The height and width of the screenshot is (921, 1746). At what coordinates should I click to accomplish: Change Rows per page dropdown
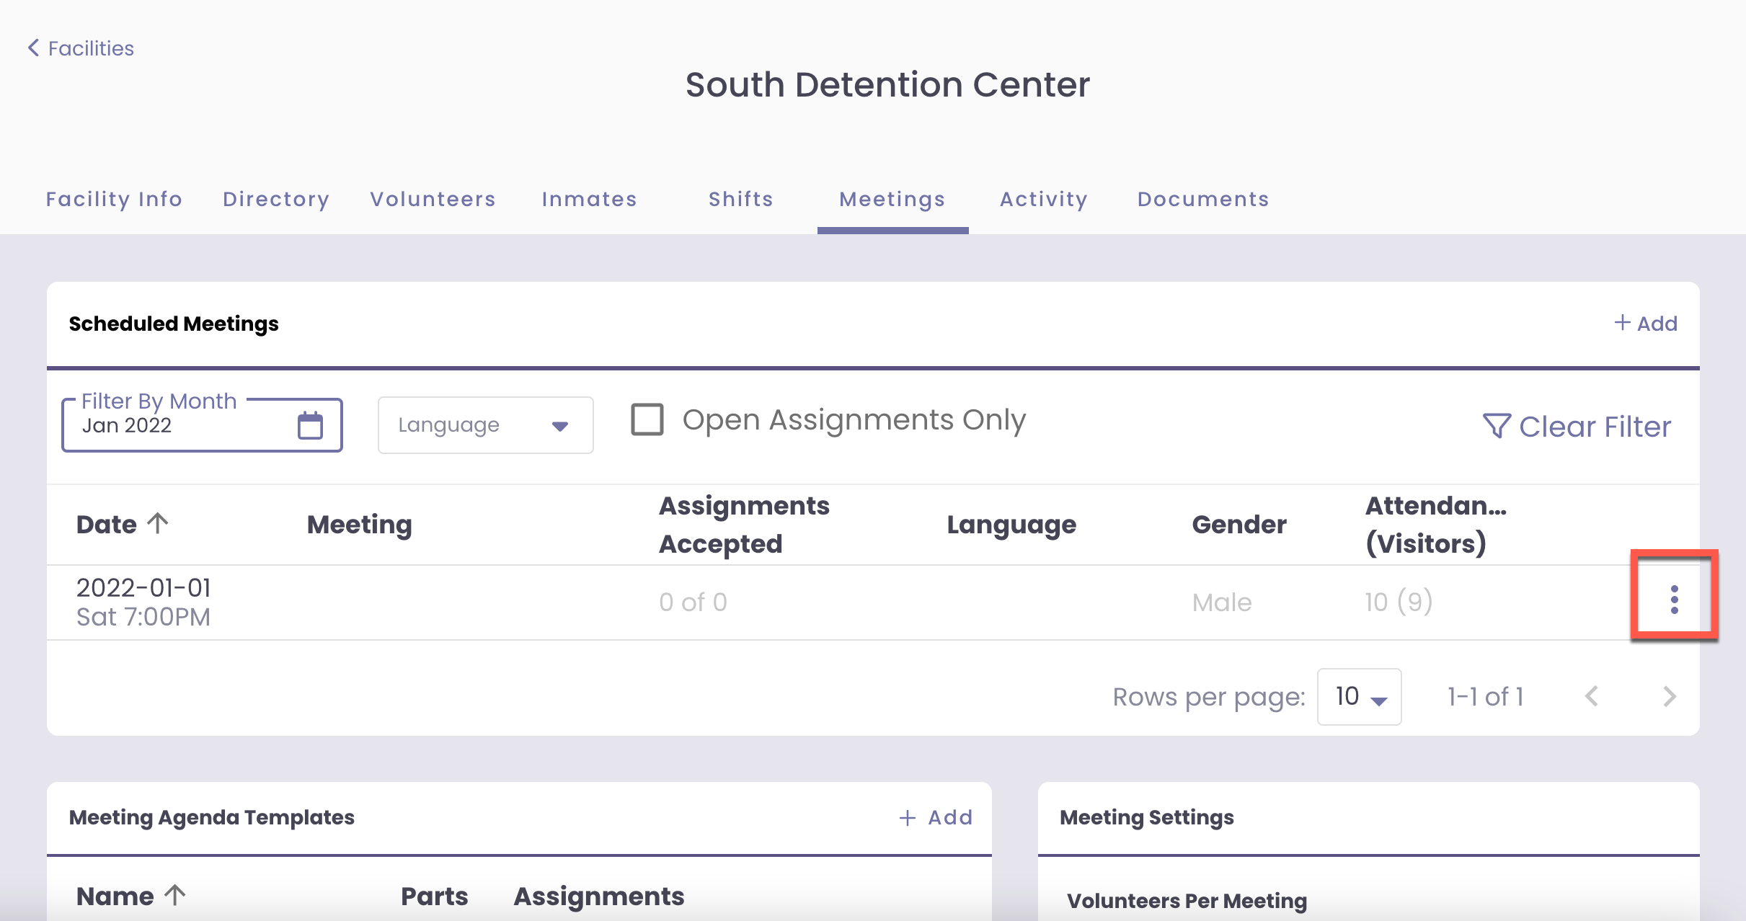(1359, 696)
